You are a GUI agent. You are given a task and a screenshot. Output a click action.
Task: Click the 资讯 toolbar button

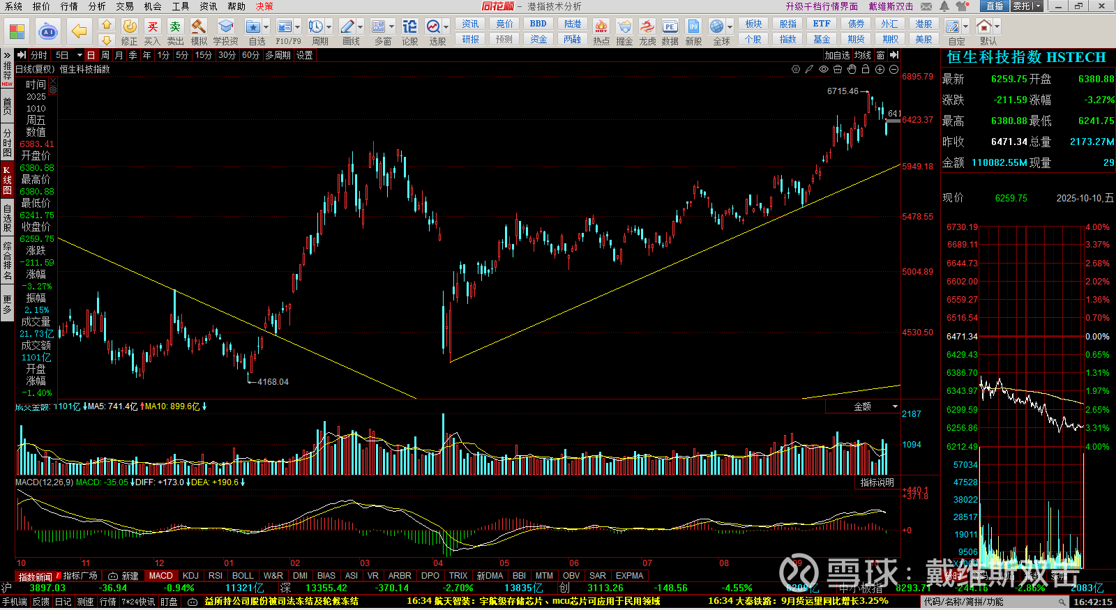click(471, 24)
